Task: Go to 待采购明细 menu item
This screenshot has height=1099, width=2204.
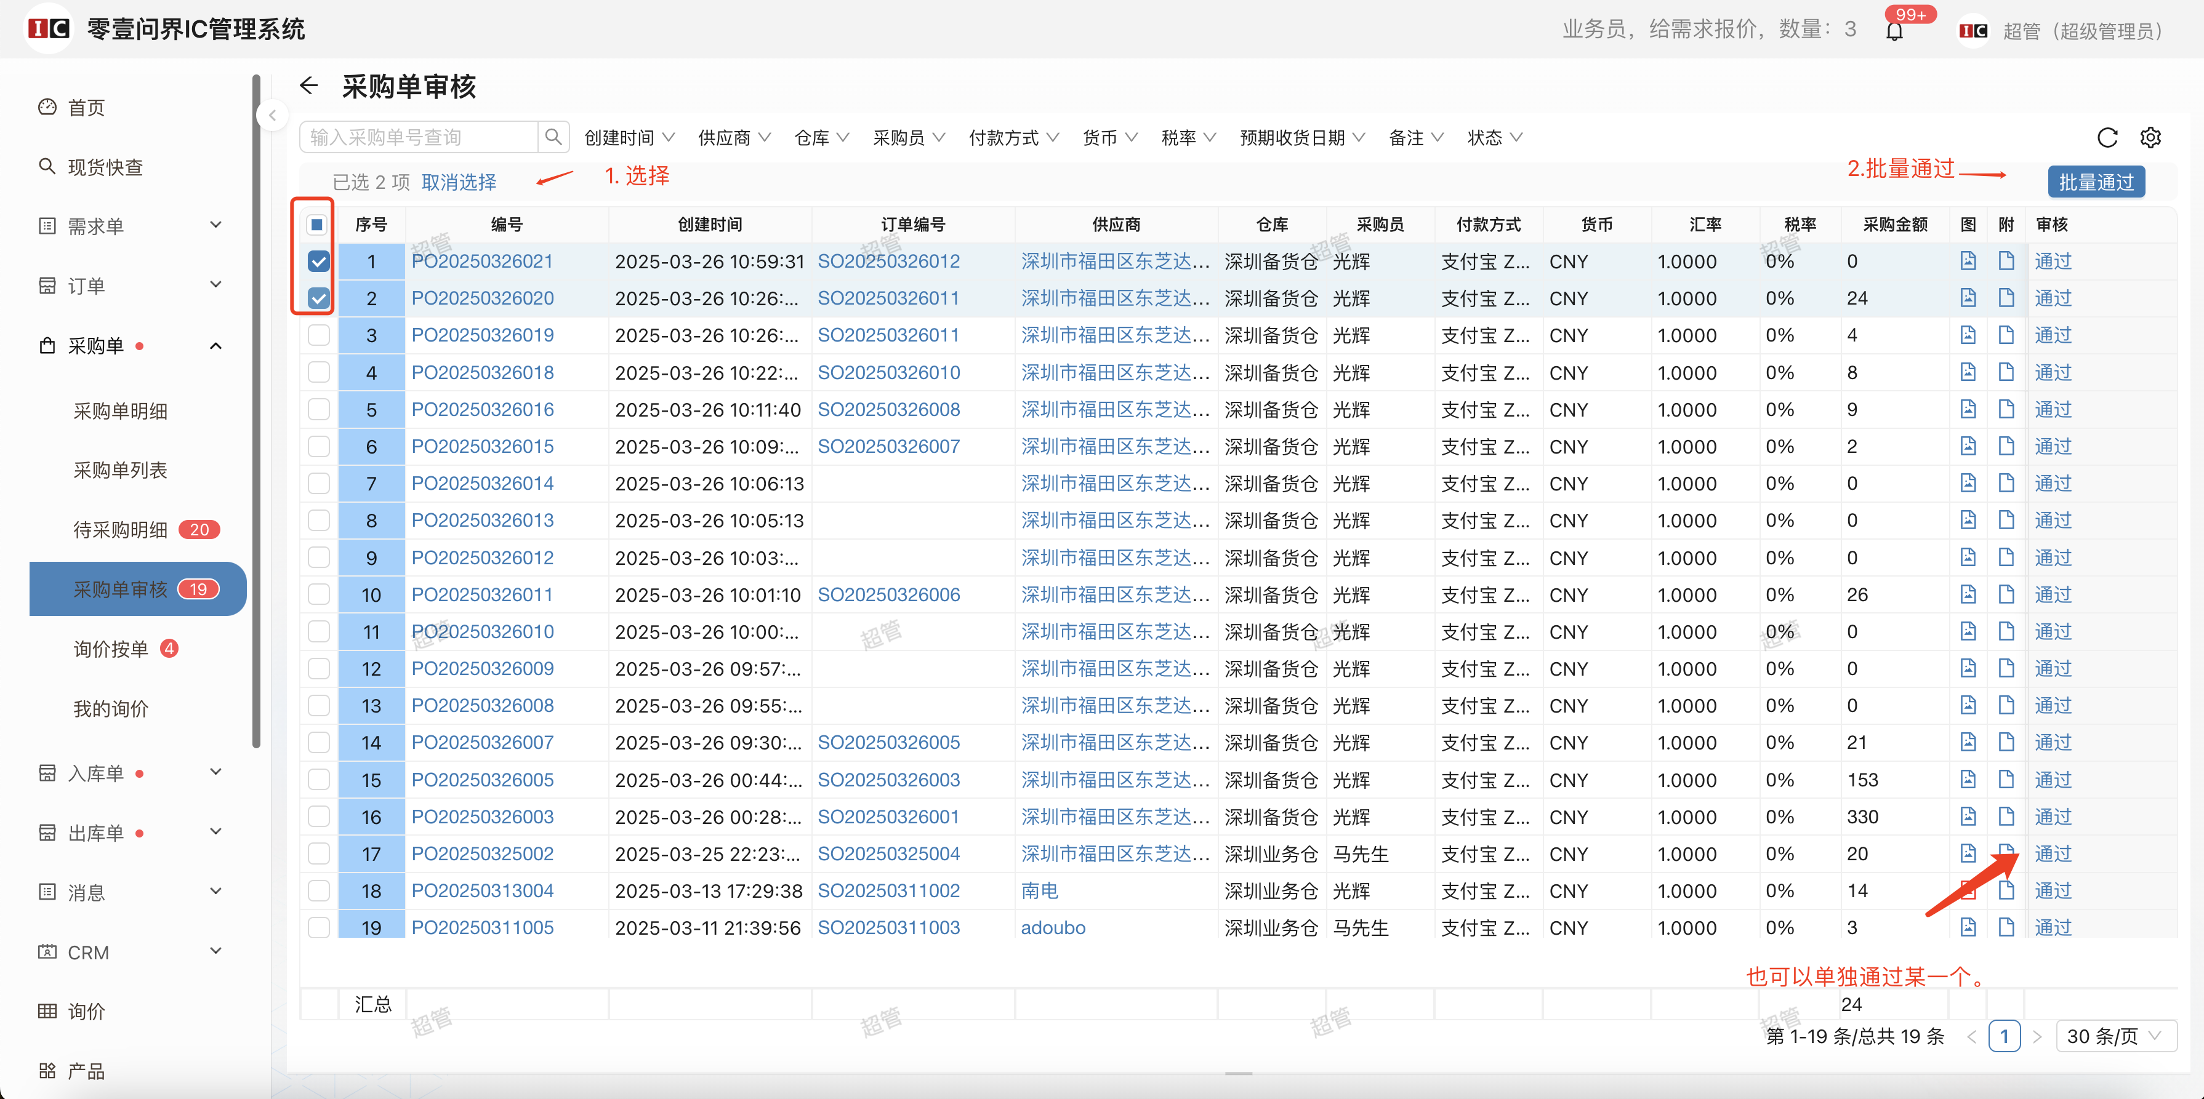Action: (x=121, y=530)
